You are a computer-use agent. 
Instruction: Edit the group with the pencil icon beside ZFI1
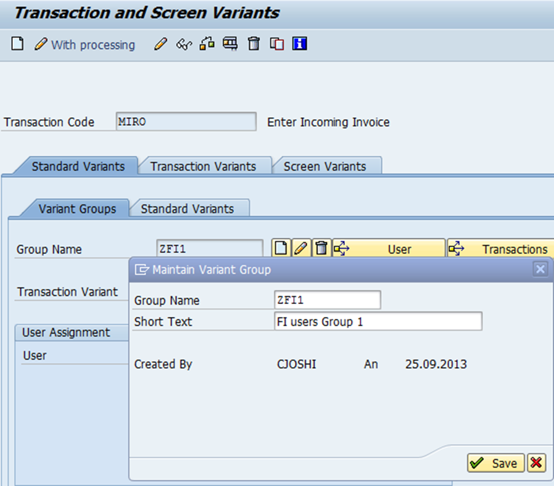click(x=301, y=247)
